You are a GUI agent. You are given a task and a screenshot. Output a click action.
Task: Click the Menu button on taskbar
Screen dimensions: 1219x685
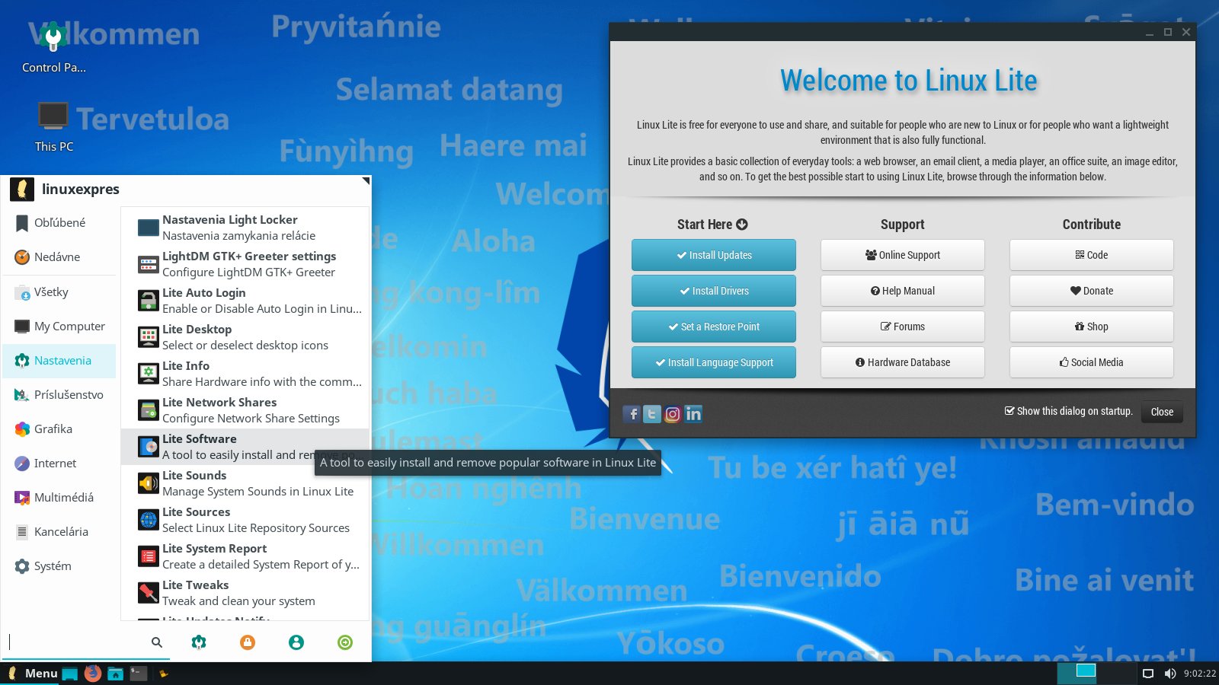pyautogui.click(x=32, y=674)
